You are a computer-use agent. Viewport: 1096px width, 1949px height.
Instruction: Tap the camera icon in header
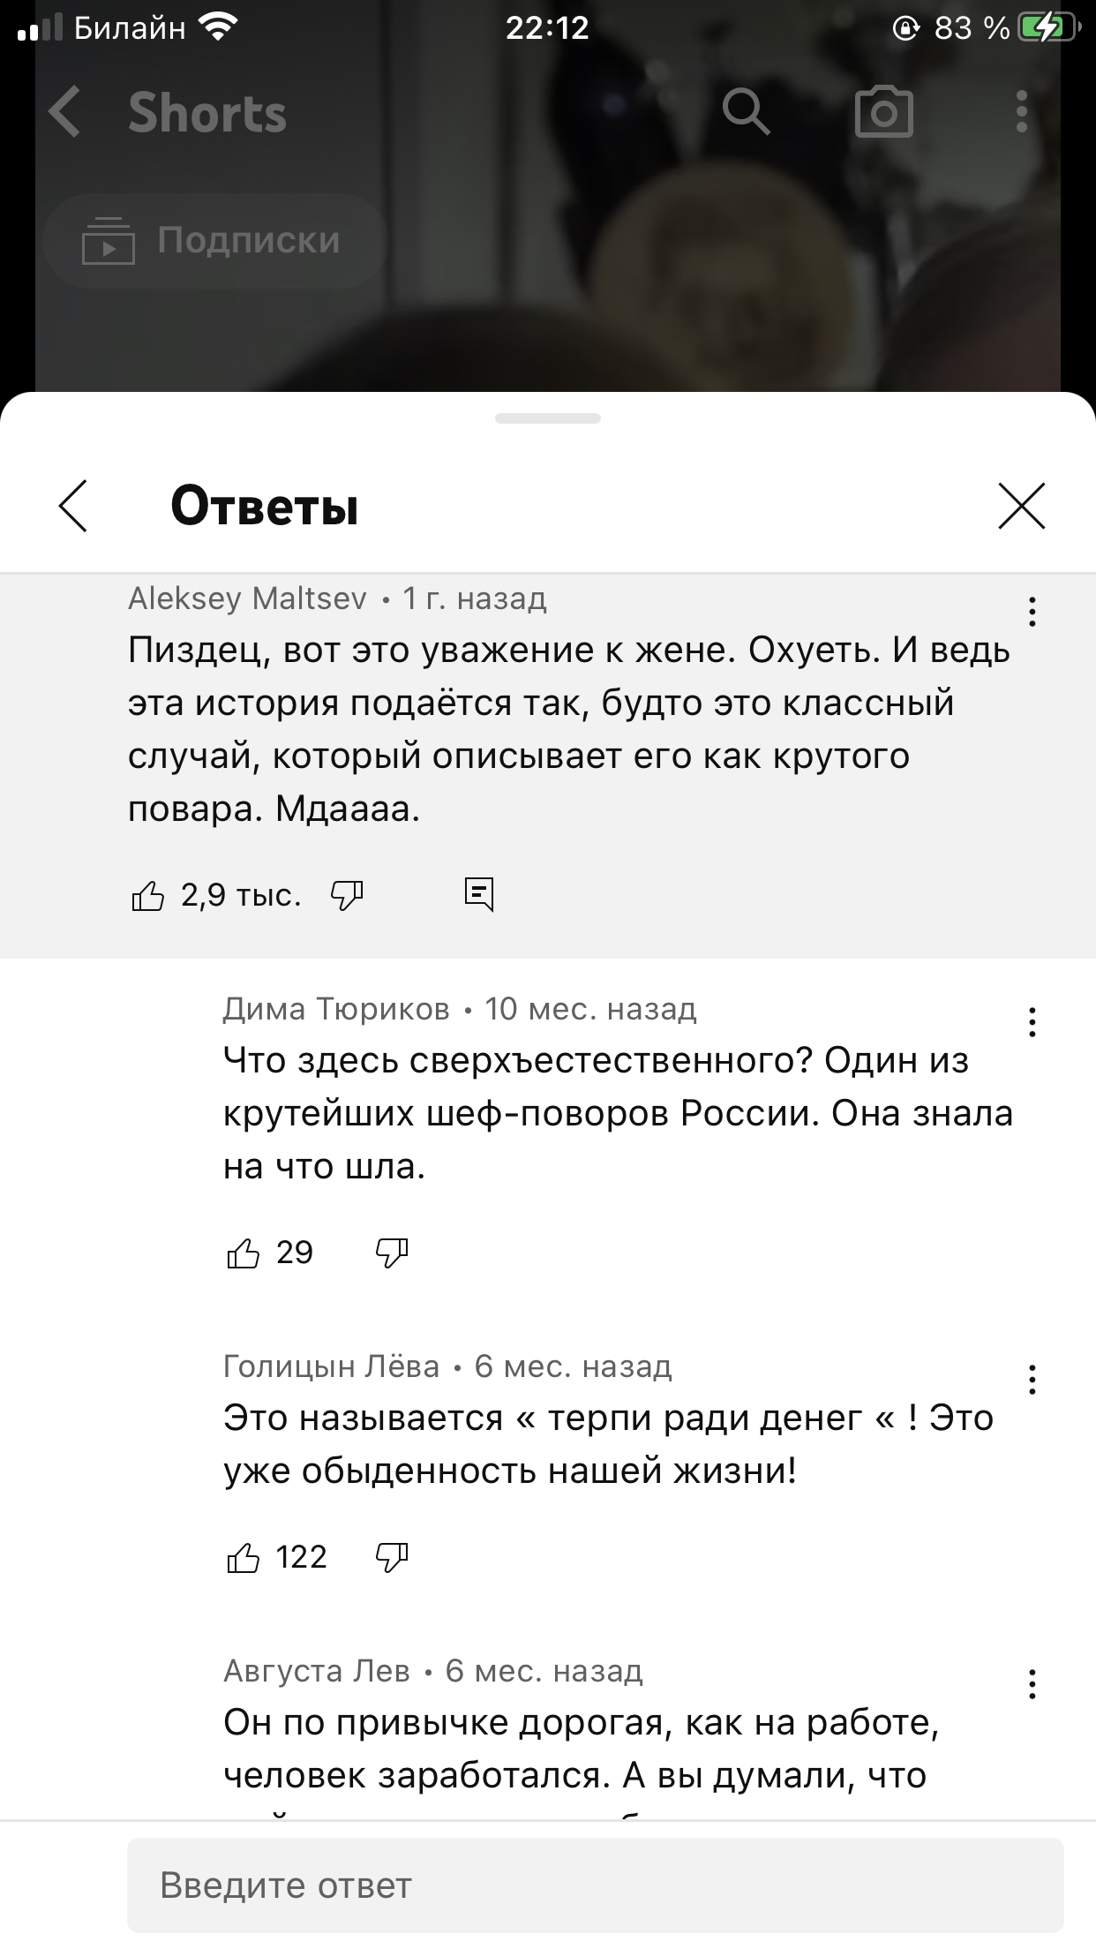coord(883,112)
